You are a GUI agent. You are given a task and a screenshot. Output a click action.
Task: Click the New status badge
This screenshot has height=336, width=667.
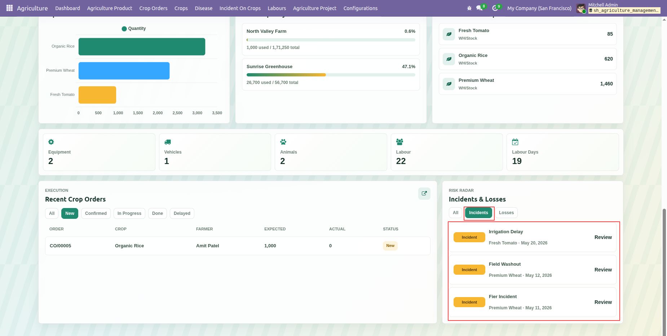[390, 246]
